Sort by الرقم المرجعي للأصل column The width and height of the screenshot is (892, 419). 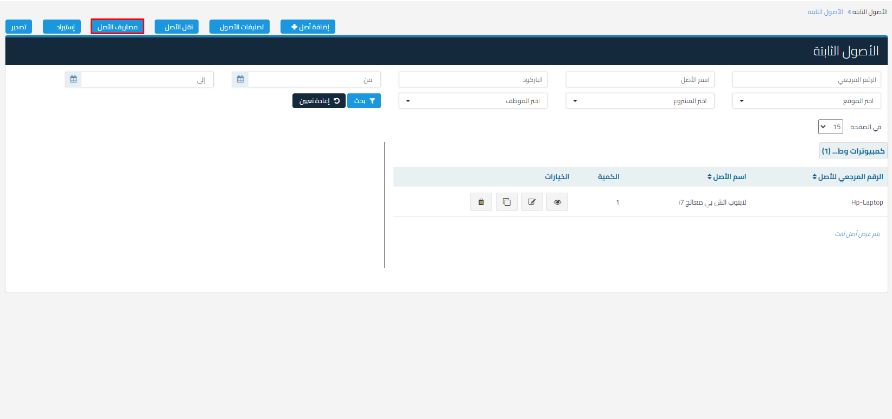pyautogui.click(x=847, y=177)
